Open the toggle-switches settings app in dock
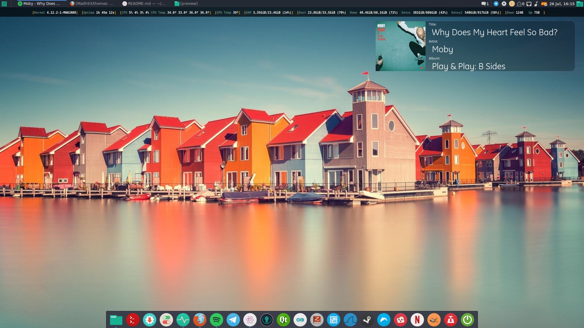 pos(166,320)
